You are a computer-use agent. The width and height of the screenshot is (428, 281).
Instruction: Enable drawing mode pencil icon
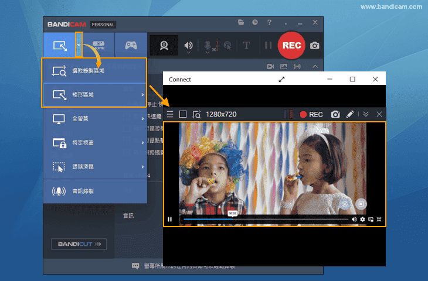pyautogui.click(x=350, y=115)
